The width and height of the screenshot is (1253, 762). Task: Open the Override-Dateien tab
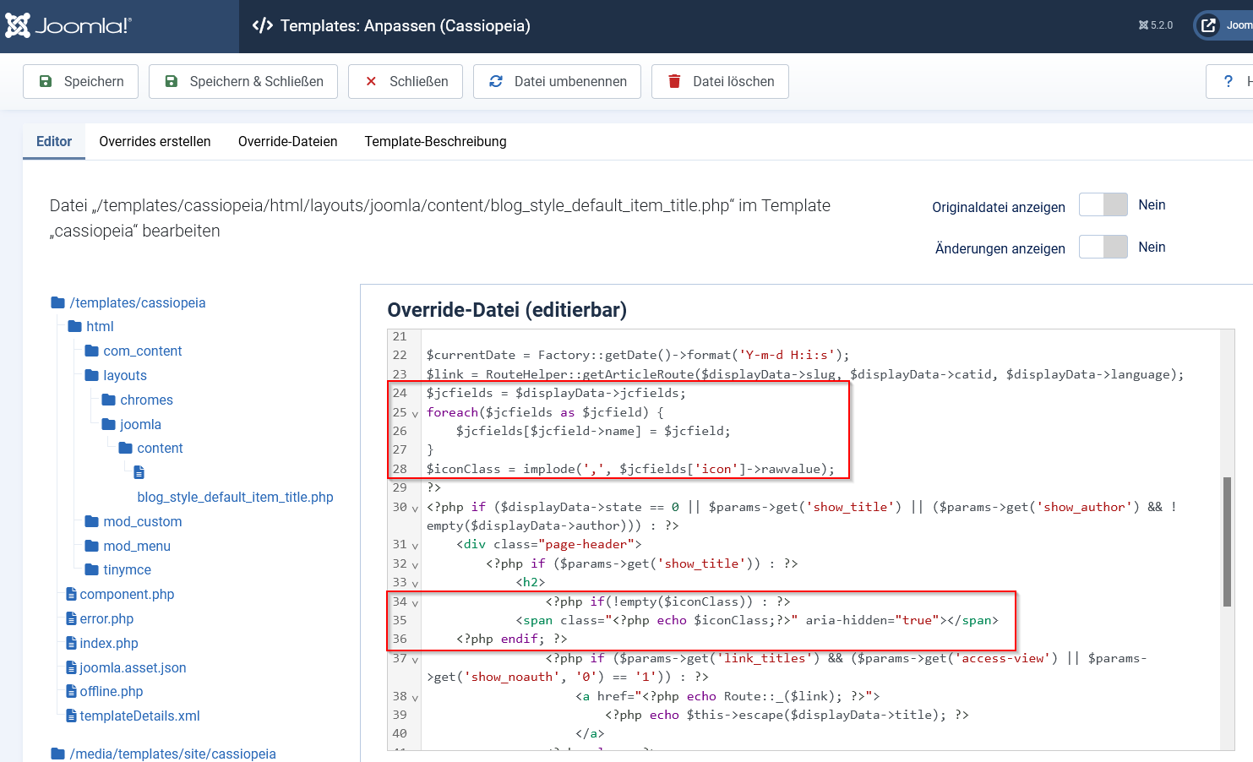287,141
